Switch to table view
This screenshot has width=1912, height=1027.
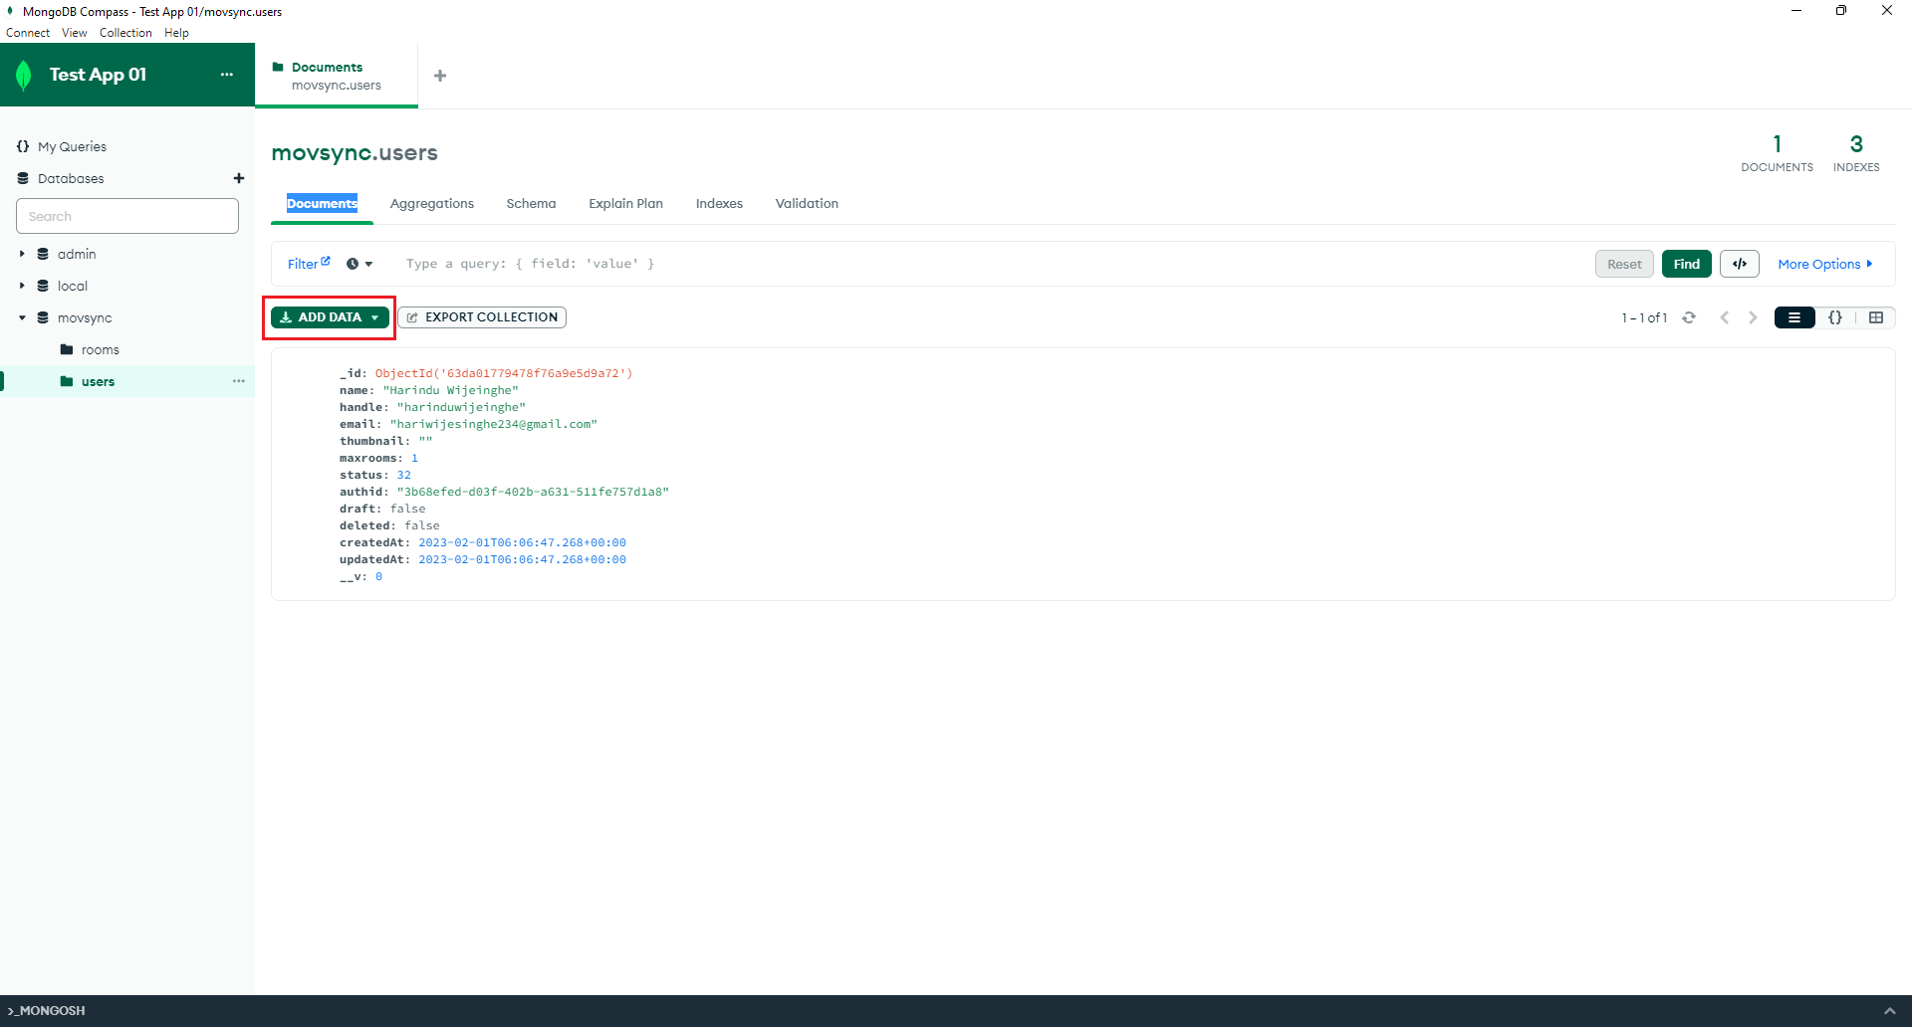1876,317
